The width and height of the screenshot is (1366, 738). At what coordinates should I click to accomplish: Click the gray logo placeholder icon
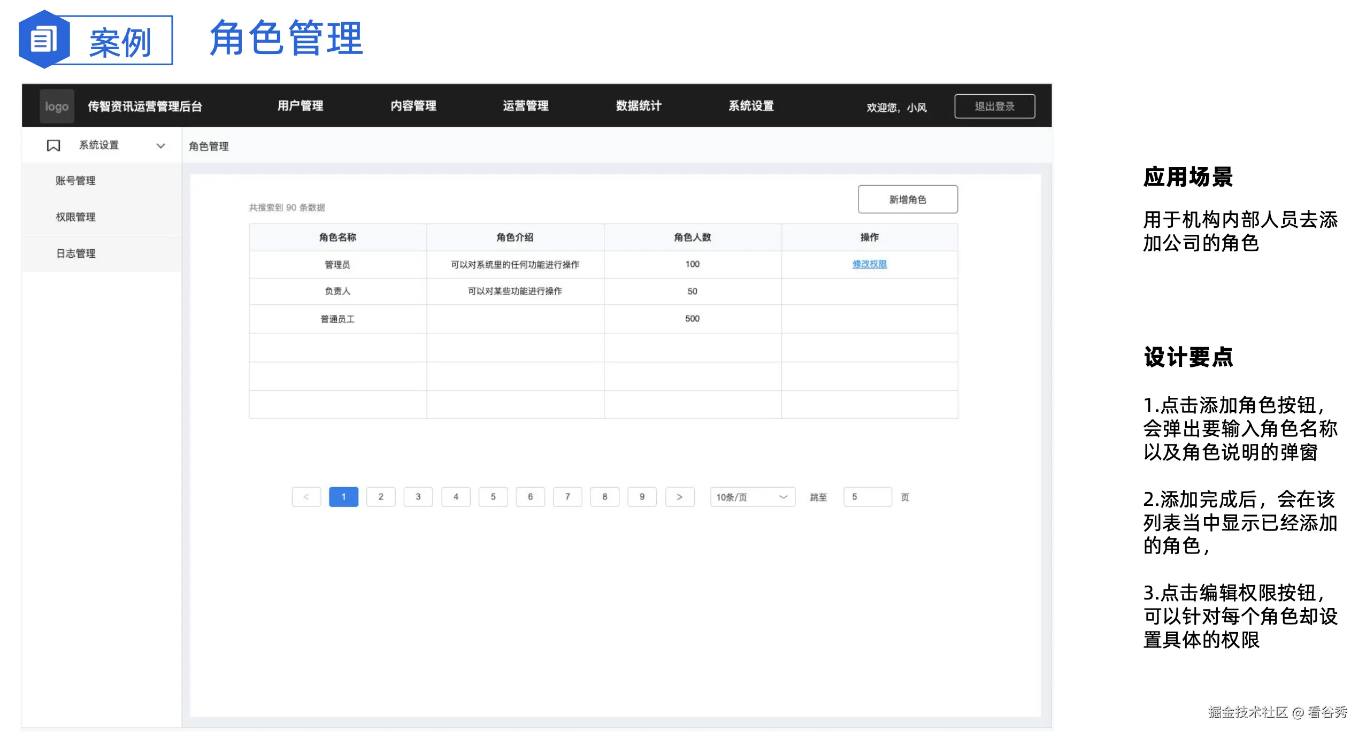(57, 106)
